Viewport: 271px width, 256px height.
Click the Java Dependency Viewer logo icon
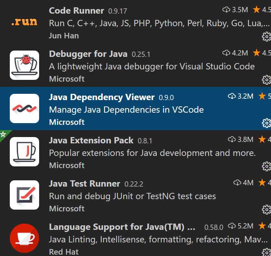click(x=24, y=108)
